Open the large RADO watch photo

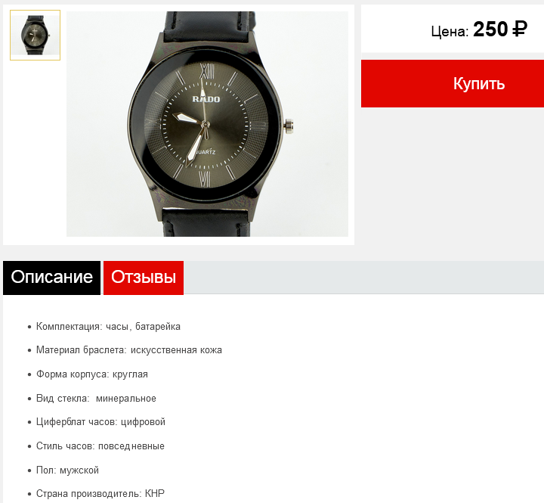pyautogui.click(x=207, y=124)
